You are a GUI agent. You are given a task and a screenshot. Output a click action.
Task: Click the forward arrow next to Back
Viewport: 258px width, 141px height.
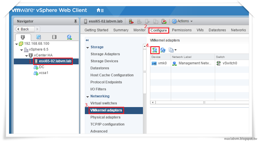pyautogui.click(x=37, y=29)
